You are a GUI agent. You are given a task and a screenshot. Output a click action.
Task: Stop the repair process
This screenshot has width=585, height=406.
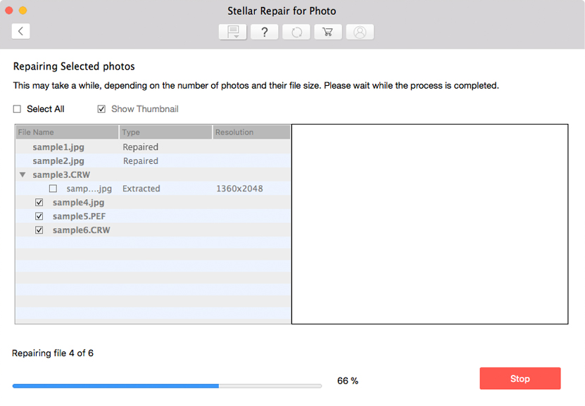(x=520, y=379)
